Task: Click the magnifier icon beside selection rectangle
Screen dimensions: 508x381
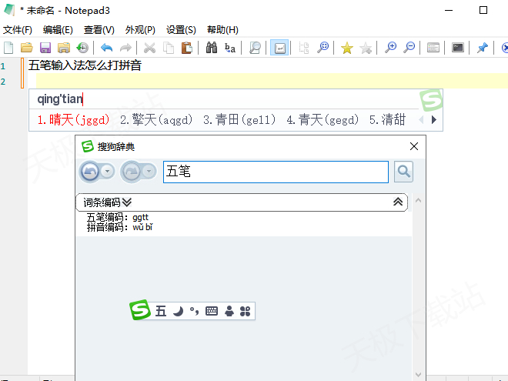Action: click(x=323, y=48)
